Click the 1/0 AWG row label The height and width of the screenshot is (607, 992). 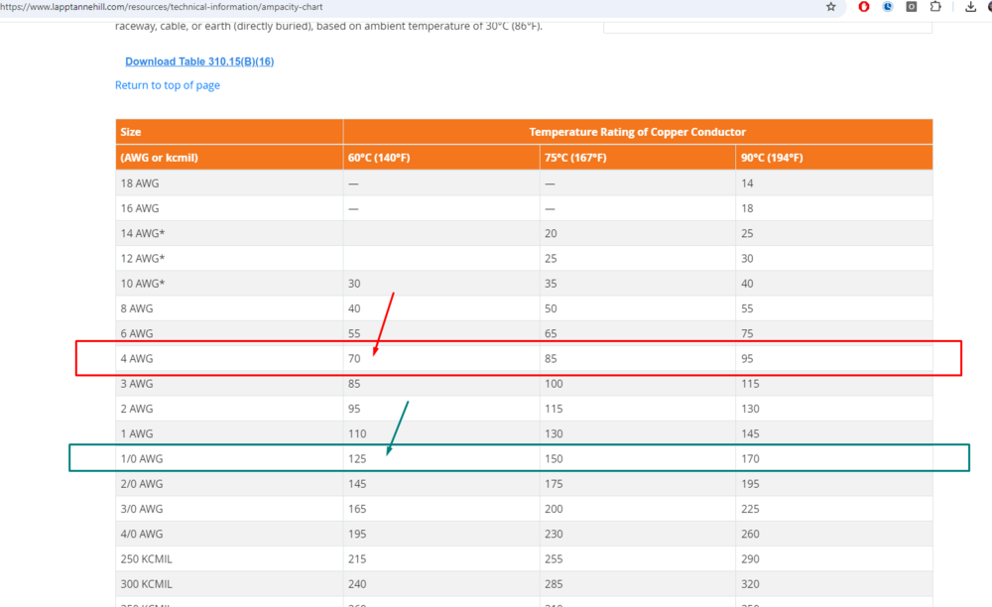tap(142, 458)
